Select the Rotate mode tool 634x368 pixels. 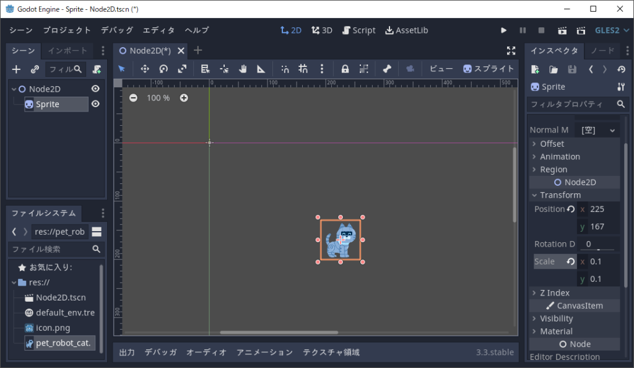[x=163, y=69]
